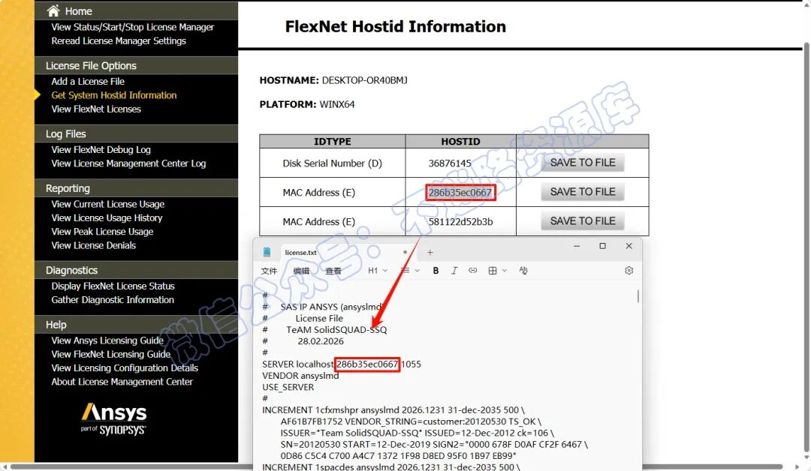
Task: Close the Notepad window
Action: pyautogui.click(x=629, y=246)
